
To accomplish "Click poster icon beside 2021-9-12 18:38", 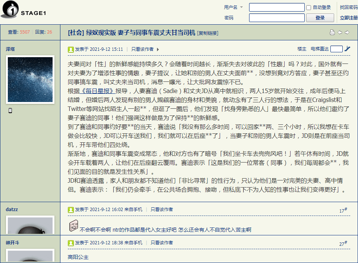I will point(71,243).
